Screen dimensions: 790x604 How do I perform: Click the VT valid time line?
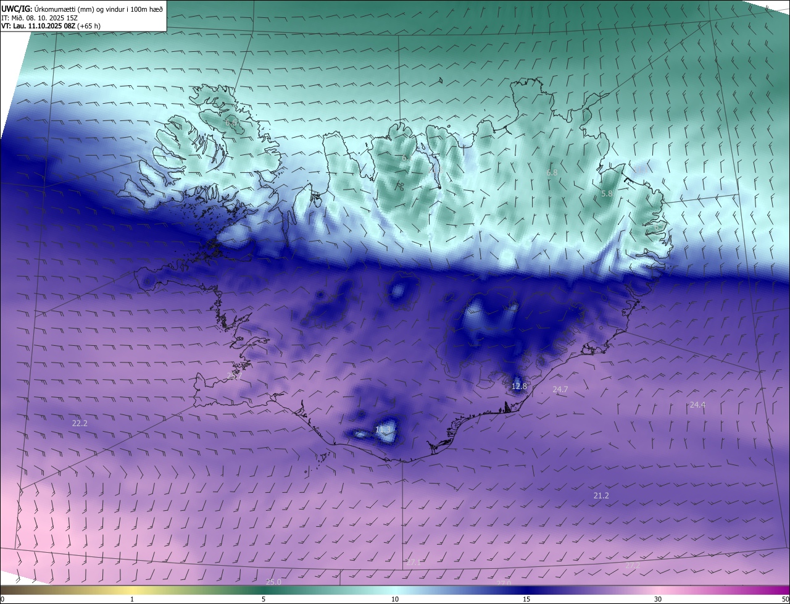(x=51, y=26)
